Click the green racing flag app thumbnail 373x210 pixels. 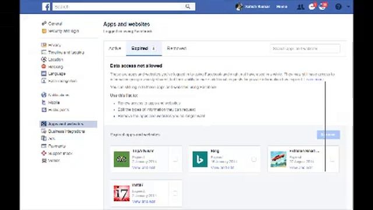click(122, 159)
